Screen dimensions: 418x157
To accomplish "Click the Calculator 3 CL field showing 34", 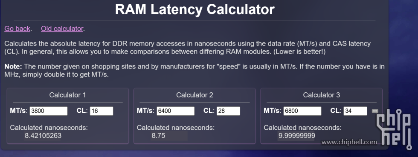I will point(355,111).
